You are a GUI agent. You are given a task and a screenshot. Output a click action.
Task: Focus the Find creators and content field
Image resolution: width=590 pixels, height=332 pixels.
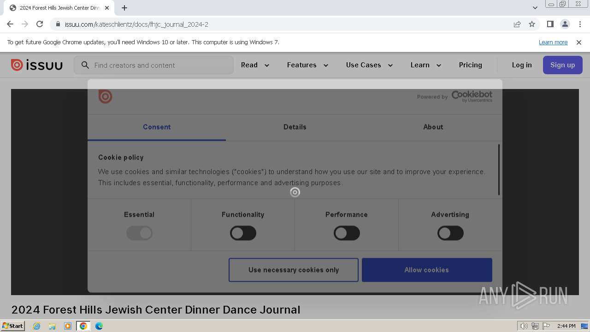(x=153, y=65)
